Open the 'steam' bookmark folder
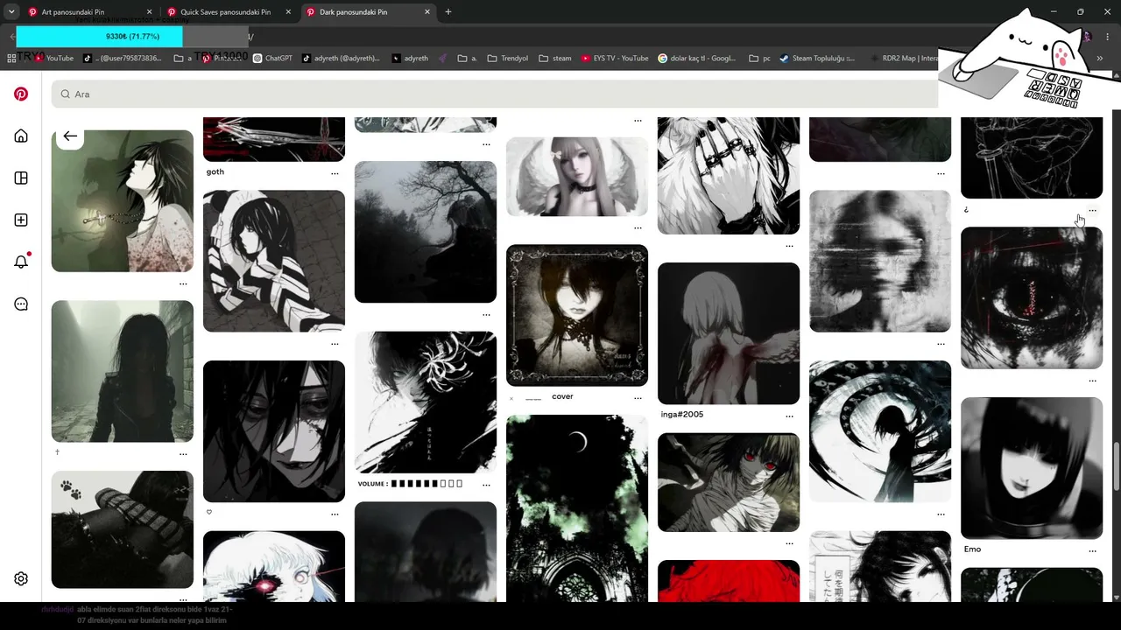1121x630 pixels. (x=555, y=59)
